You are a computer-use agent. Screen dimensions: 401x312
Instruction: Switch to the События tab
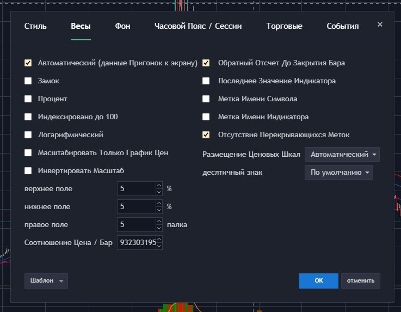(x=342, y=26)
